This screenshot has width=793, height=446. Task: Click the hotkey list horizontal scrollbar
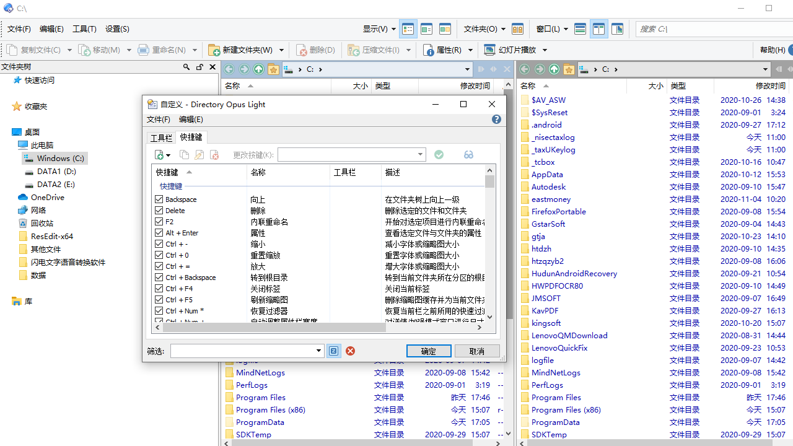pyautogui.click(x=274, y=327)
